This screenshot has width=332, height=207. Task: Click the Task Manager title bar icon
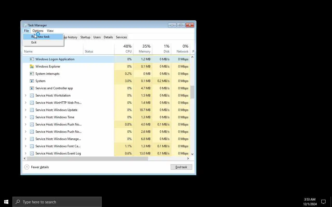(25, 25)
